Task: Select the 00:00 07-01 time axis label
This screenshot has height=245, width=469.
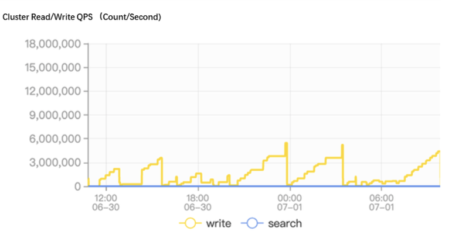Action: point(290,203)
